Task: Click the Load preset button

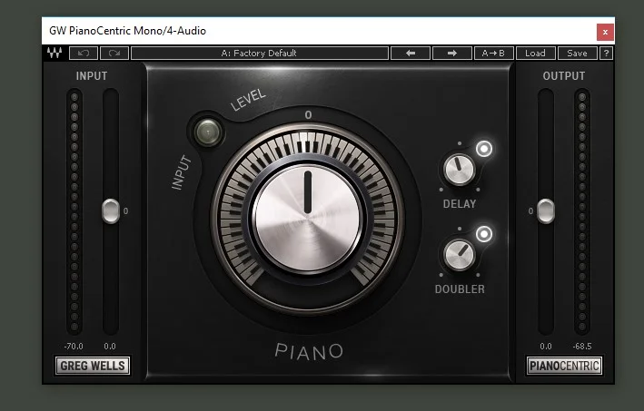Action: [536, 53]
